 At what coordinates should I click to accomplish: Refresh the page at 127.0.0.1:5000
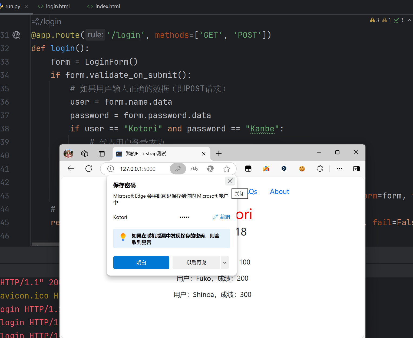[x=89, y=169]
